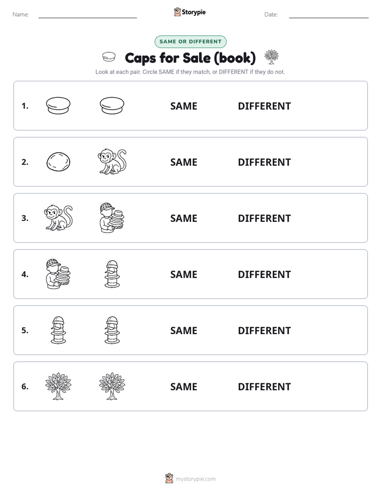
Task: Click the Storypie bear logo at top
Action: 177,12
